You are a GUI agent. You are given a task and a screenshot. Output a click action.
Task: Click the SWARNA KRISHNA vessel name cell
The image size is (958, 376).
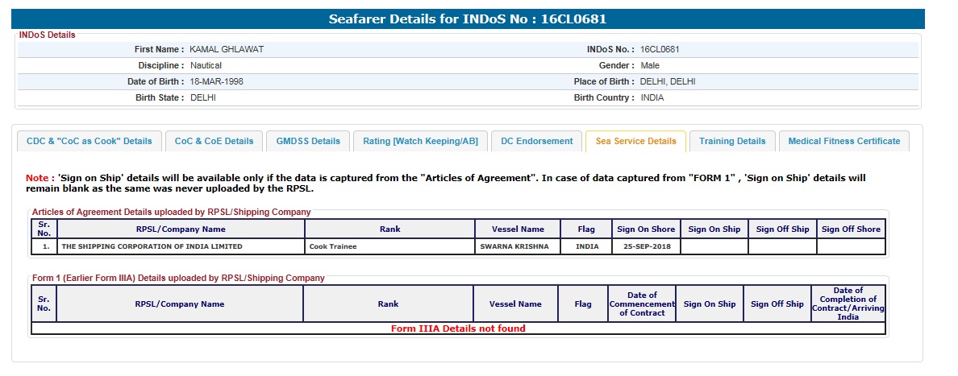[518, 246]
